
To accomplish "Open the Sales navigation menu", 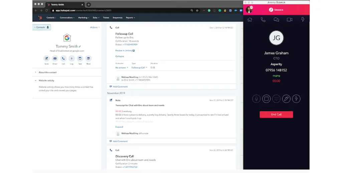I will [x=96, y=18].
